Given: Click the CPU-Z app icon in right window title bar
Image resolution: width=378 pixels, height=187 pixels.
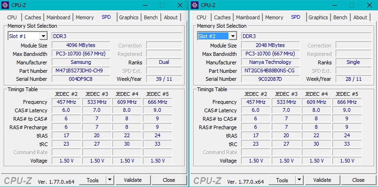Looking at the screenshot, I should (195, 5).
